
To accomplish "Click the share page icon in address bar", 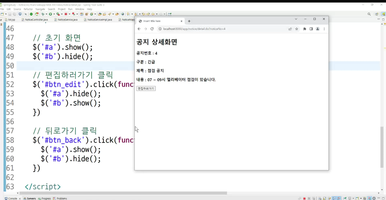I will [x=290, y=29].
